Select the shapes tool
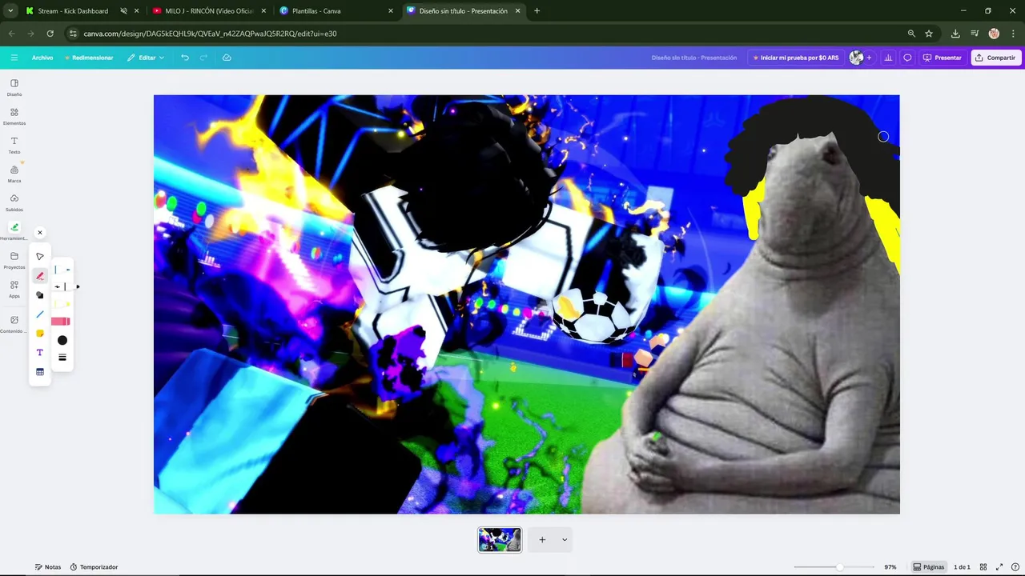 point(40,295)
